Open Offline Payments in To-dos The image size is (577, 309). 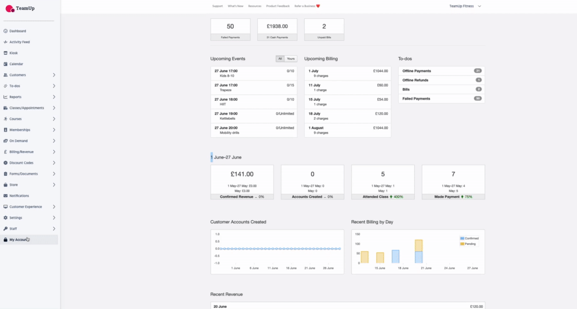point(441,71)
